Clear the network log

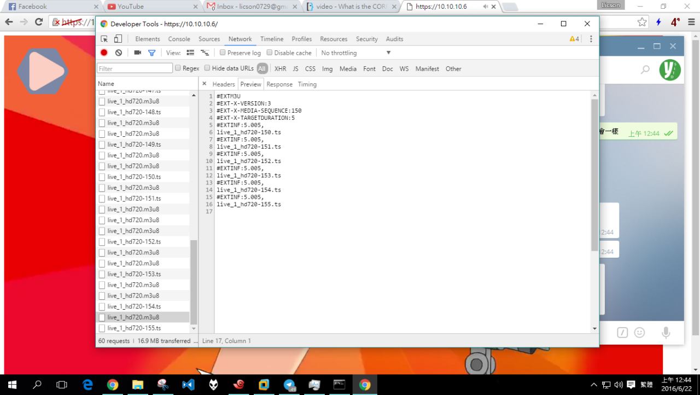click(x=119, y=53)
